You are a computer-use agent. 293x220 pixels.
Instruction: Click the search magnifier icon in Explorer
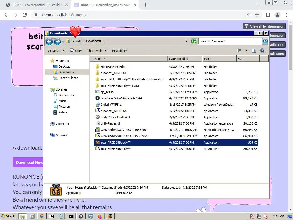coord(265,41)
